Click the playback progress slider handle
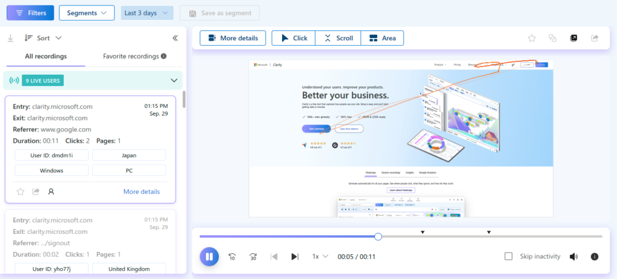This screenshot has height=279, width=617. 378,236
